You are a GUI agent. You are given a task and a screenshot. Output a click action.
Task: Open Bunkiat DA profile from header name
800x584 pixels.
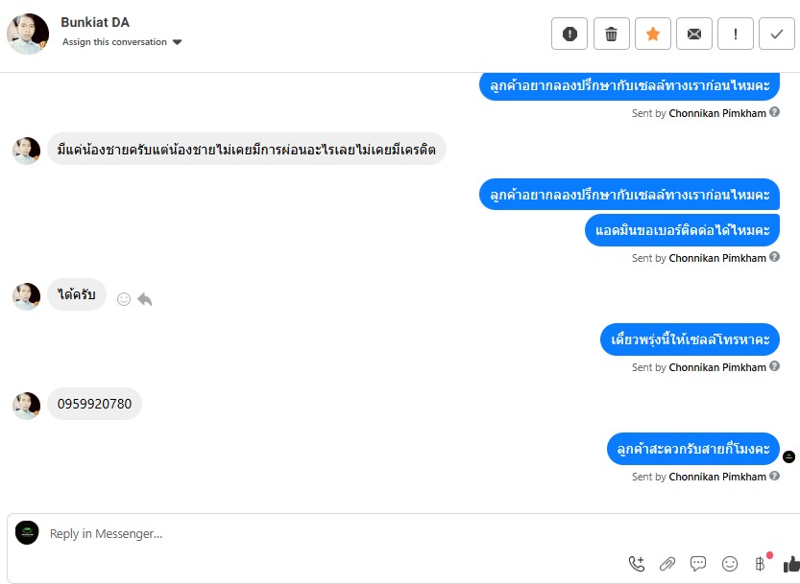(x=95, y=22)
